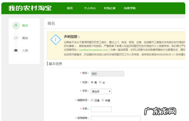Go to 面试 step label in sidebar
189x121 pixels.
25,38
